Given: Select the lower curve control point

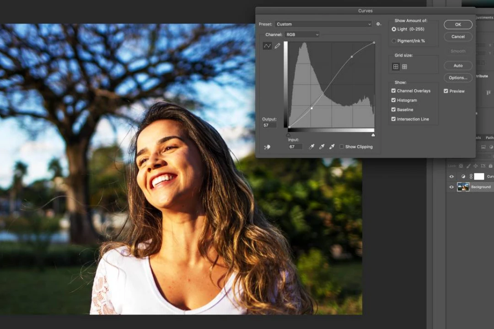Looking at the screenshot, I should coord(311,108).
